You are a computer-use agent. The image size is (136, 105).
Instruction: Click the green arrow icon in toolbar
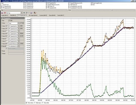pyautogui.click(x=24, y=13)
